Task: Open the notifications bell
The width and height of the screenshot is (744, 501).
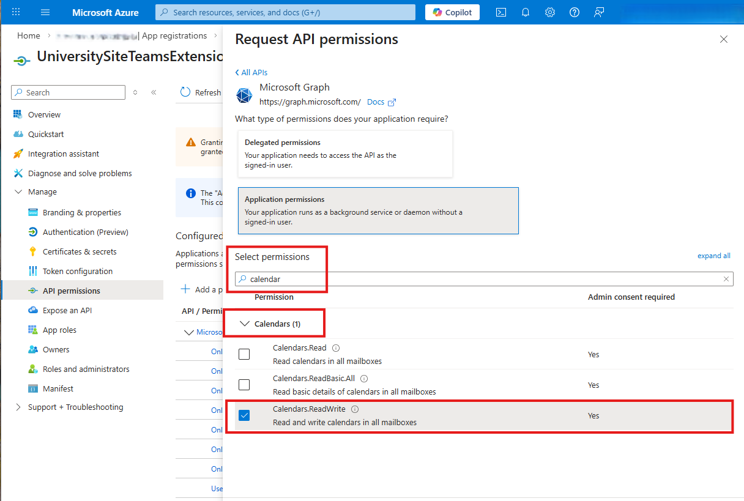Action: (x=526, y=12)
